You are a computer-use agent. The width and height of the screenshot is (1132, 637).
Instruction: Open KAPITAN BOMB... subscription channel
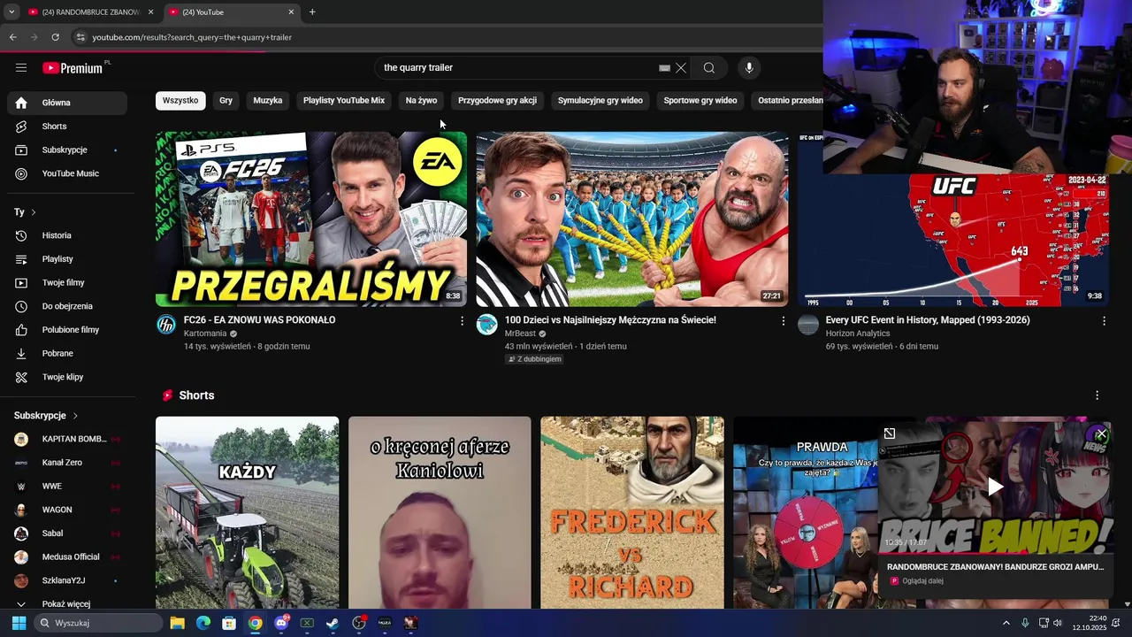click(67, 439)
